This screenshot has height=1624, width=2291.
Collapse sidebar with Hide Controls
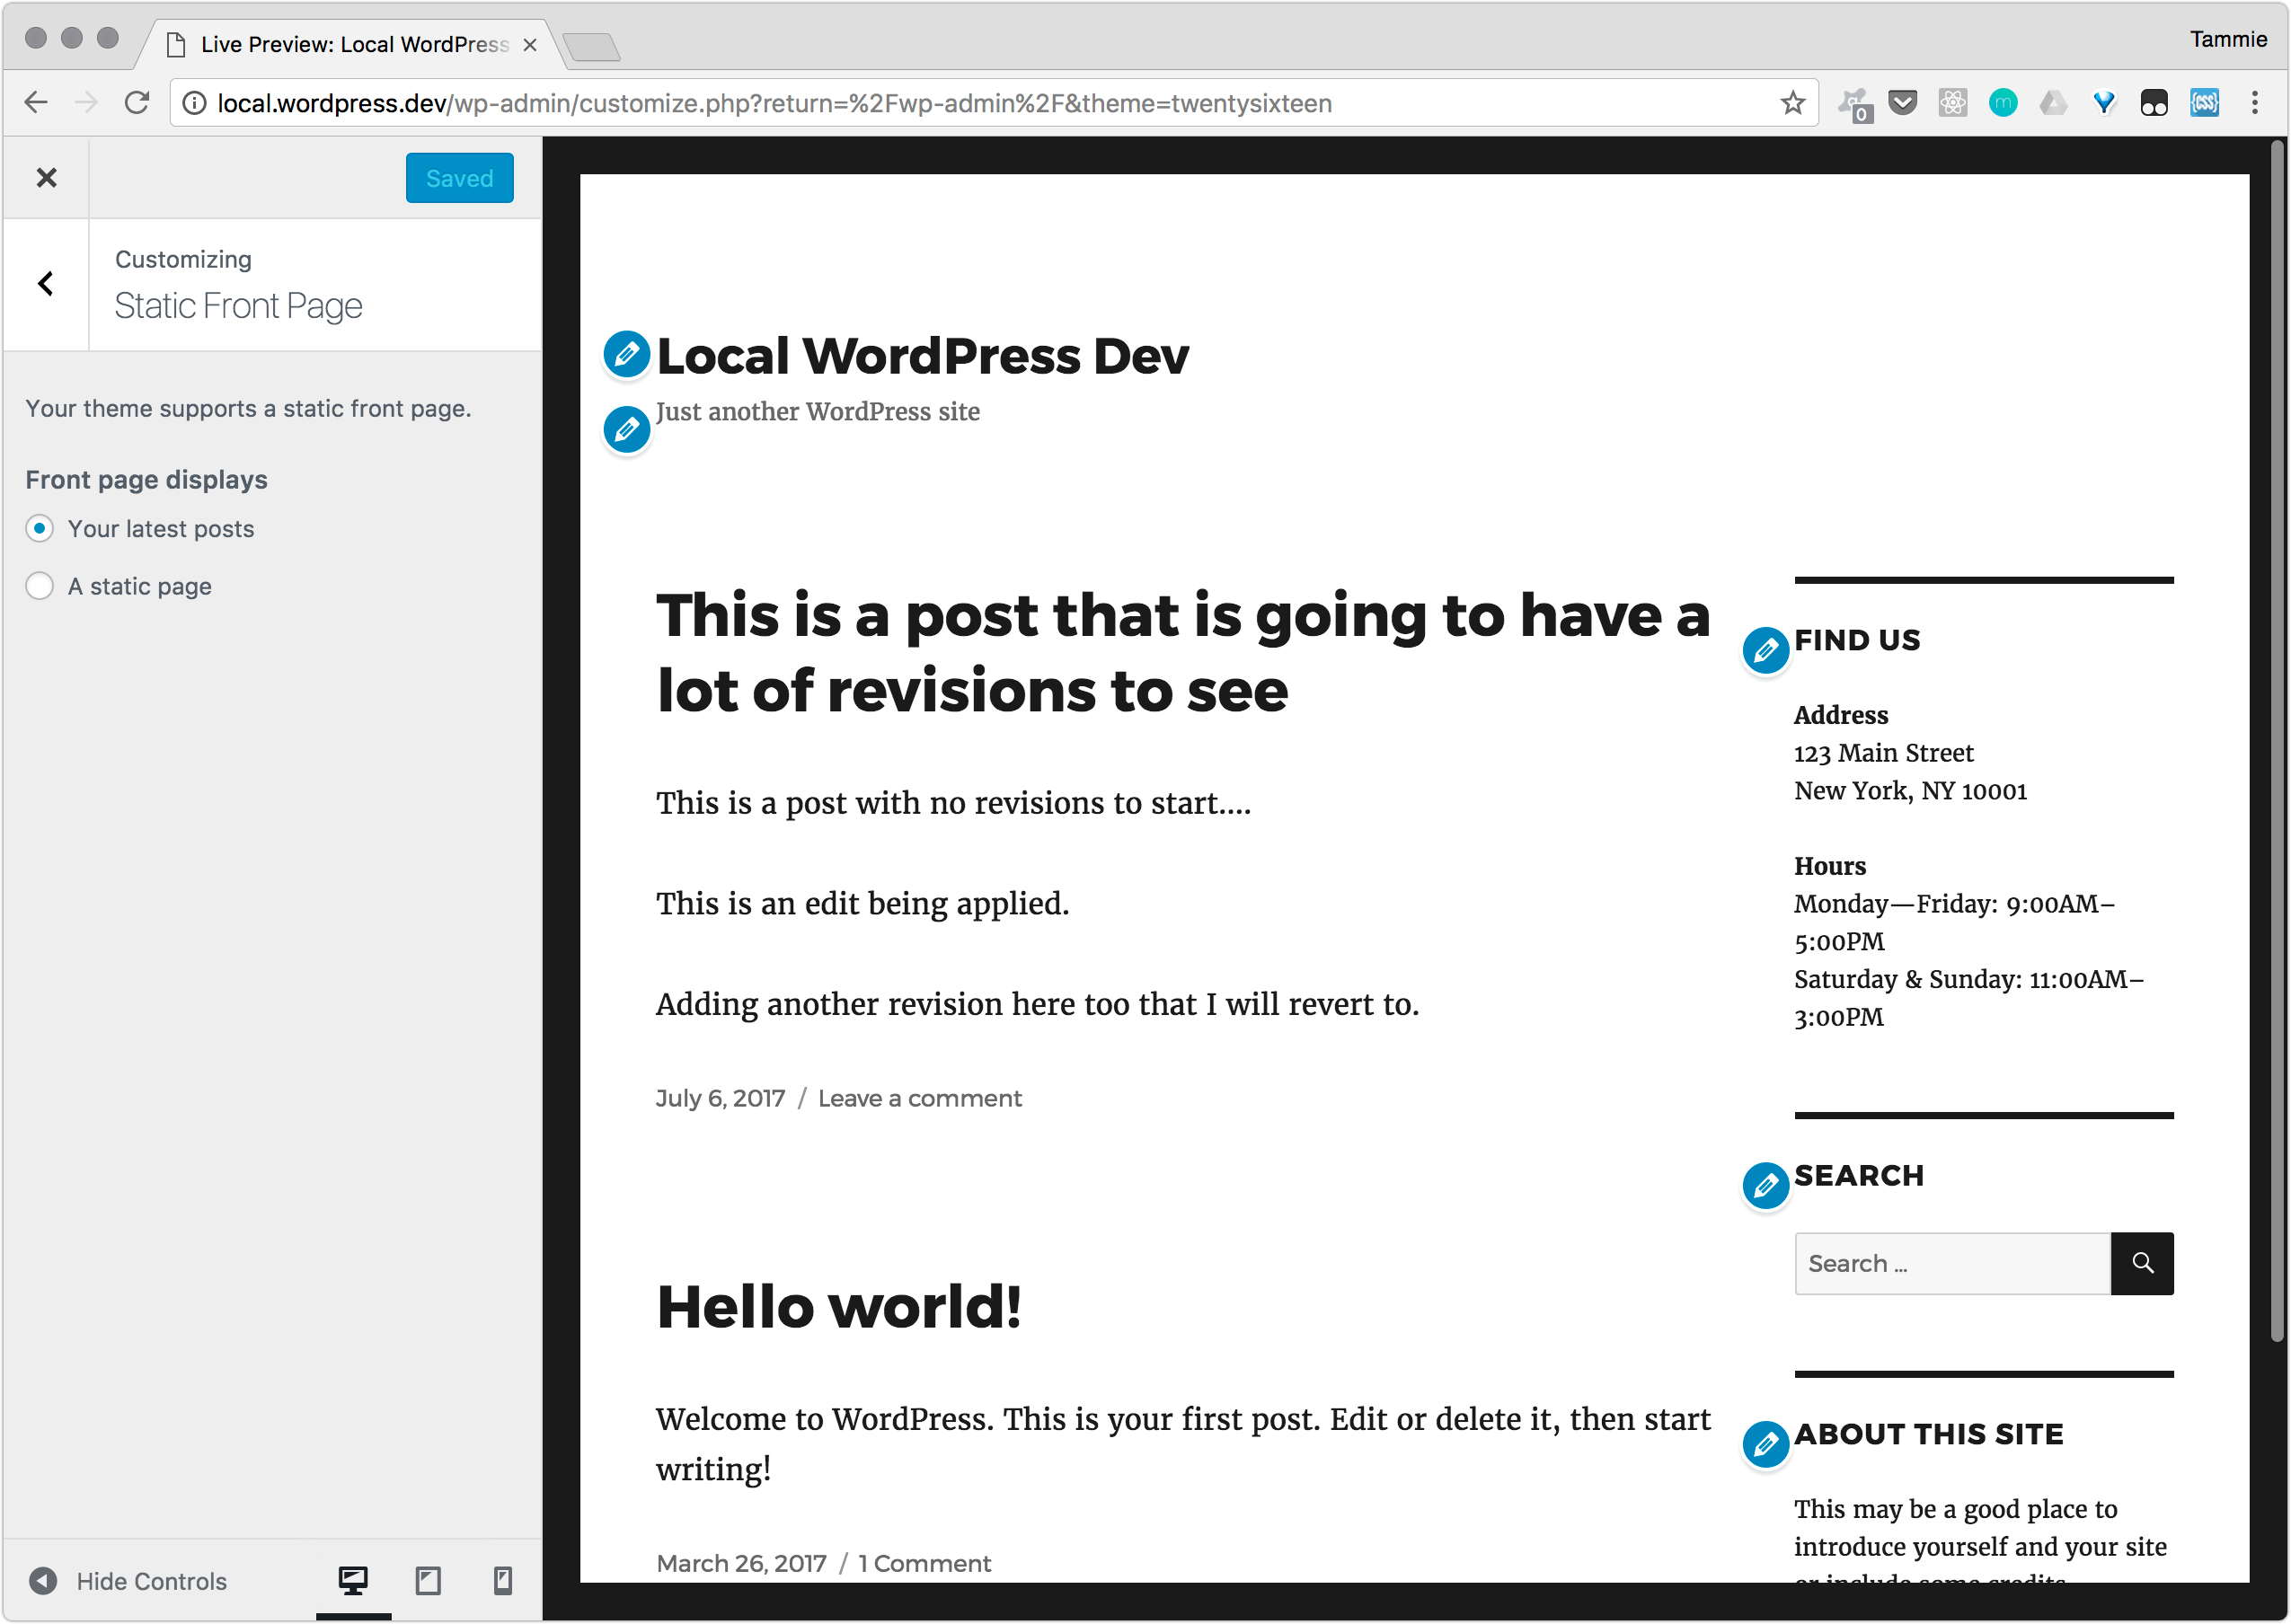(x=128, y=1581)
